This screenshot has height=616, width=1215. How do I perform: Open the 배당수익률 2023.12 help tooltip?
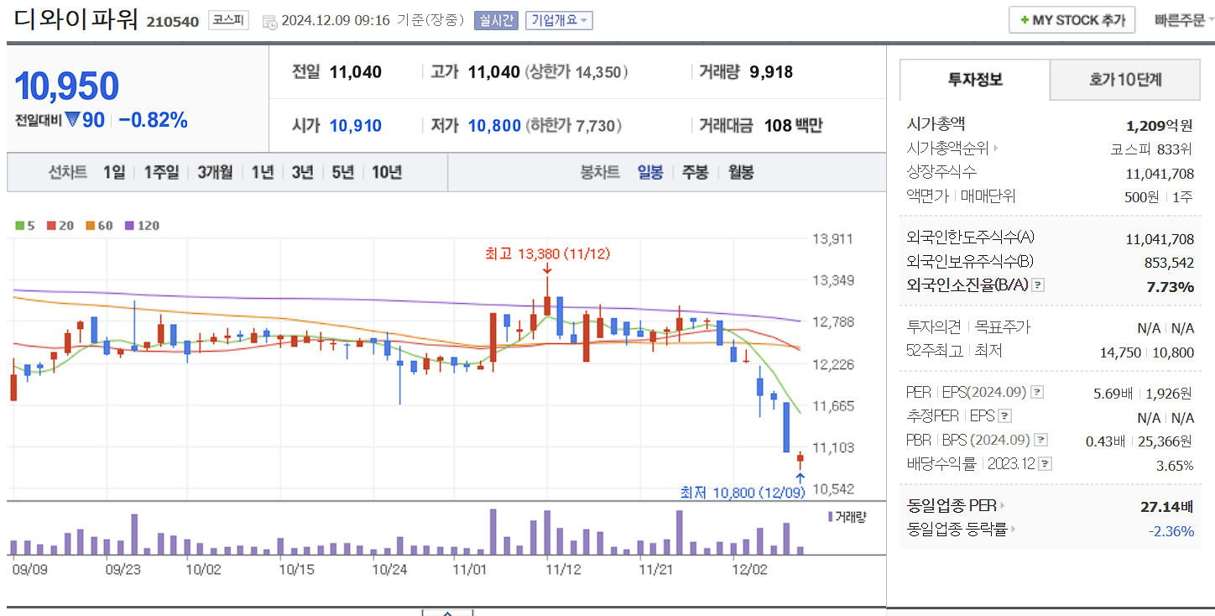tap(1043, 462)
